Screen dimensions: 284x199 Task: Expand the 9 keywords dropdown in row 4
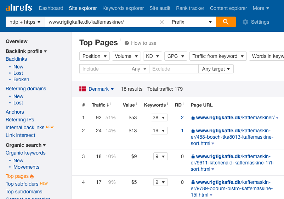tap(160, 182)
